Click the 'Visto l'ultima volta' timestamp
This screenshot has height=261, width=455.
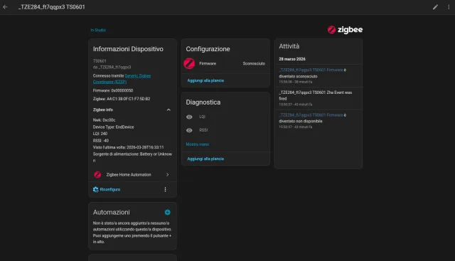[x=128, y=147]
